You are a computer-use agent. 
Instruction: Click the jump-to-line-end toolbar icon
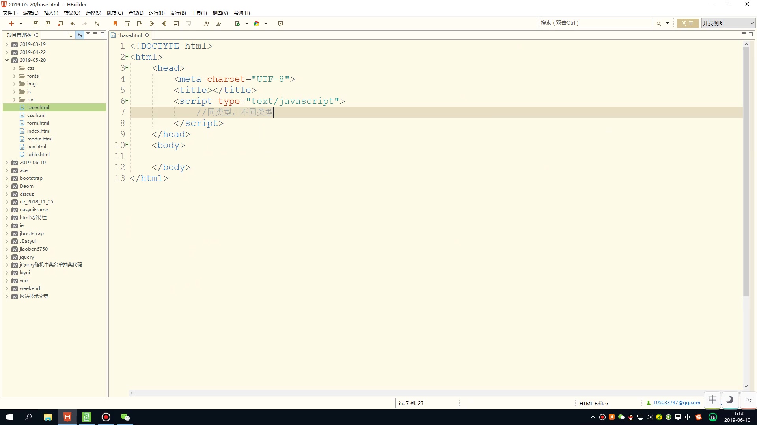point(164,24)
